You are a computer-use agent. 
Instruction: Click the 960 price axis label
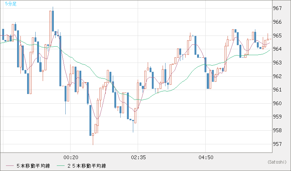pyautogui.click(x=277, y=103)
